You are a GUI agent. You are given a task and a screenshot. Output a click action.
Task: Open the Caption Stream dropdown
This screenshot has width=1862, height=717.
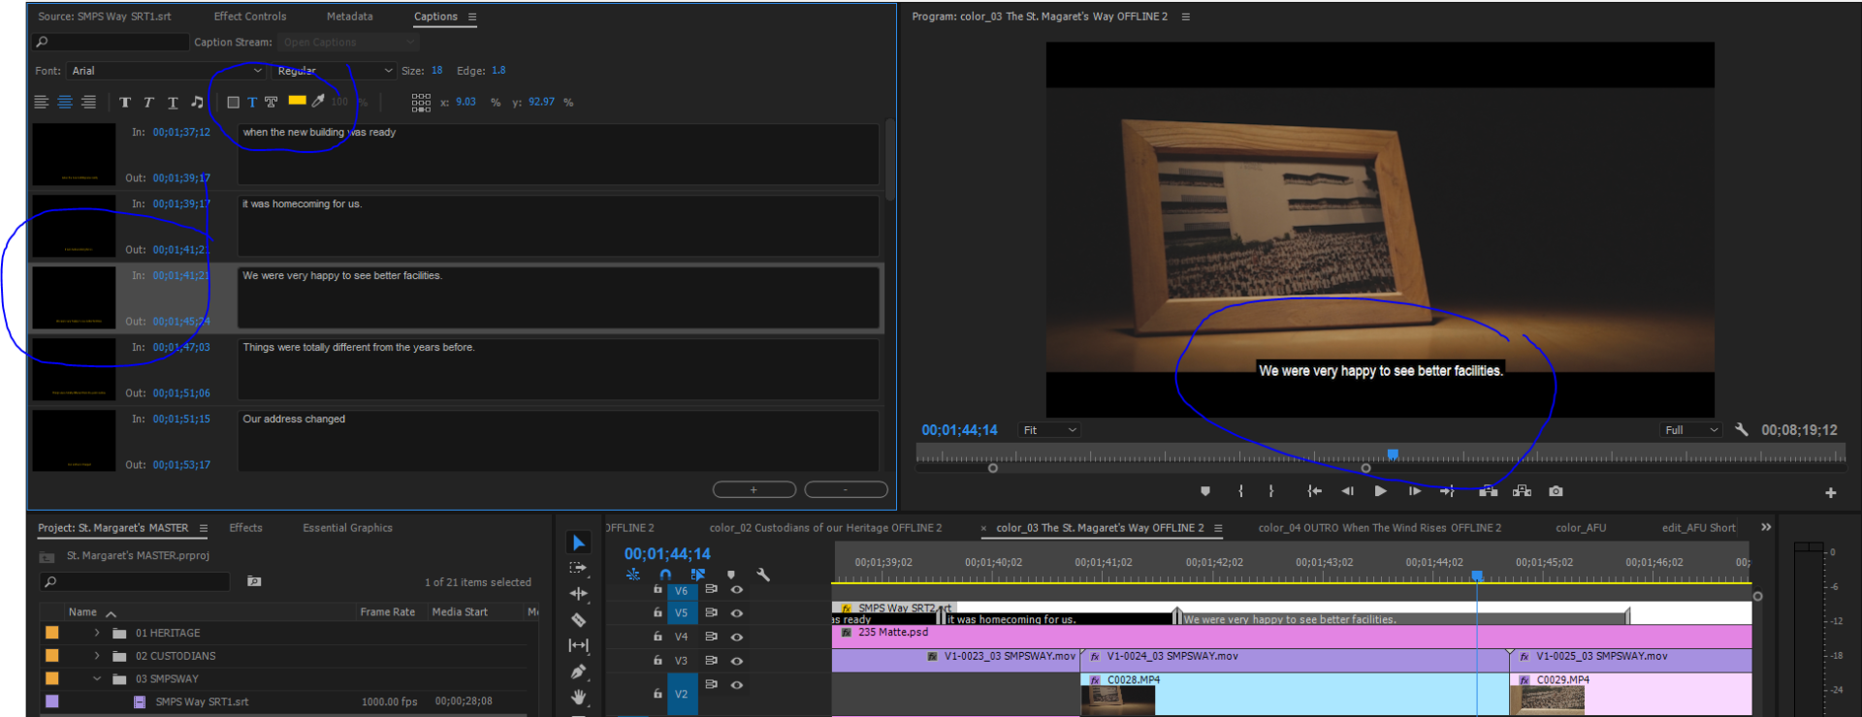click(348, 42)
